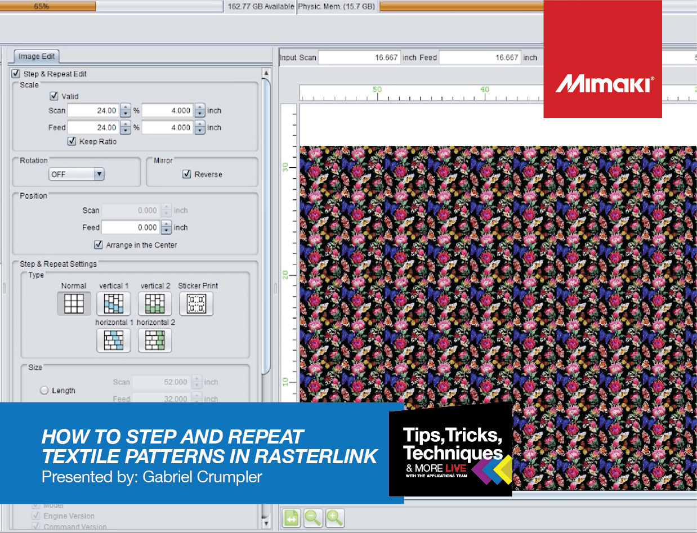
Task: Toggle the Mirror Reverse checkbox
Action: (187, 174)
